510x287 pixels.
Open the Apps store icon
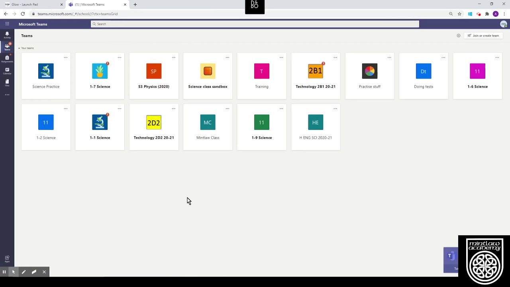click(7, 259)
